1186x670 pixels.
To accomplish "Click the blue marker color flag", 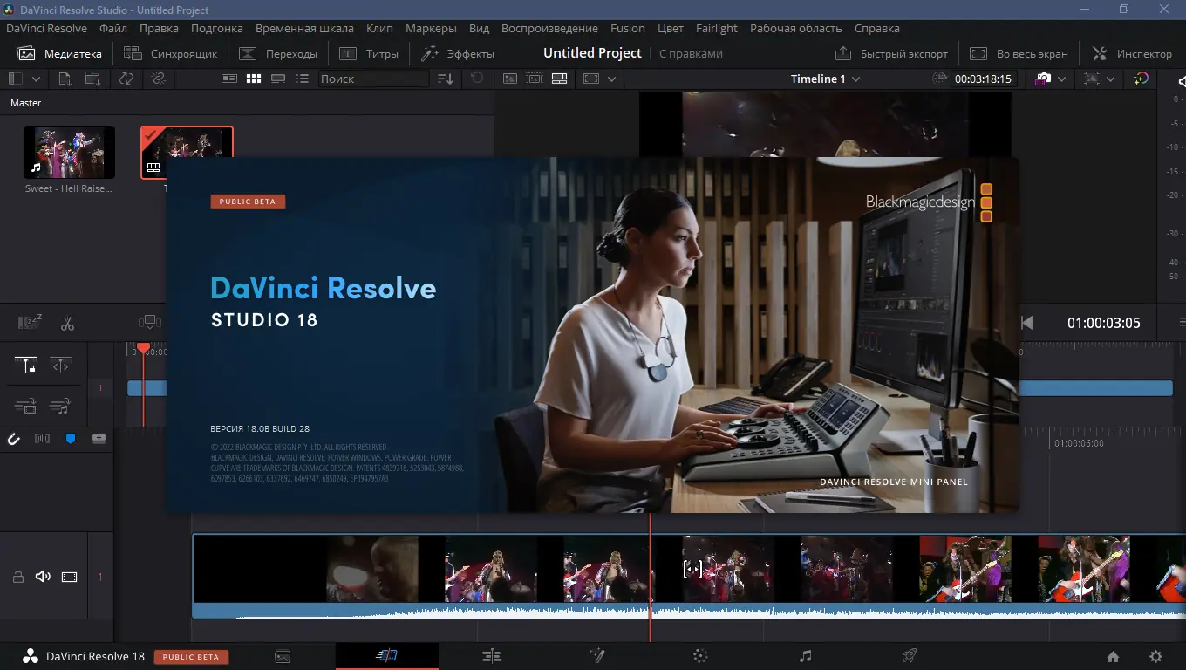I will (71, 439).
